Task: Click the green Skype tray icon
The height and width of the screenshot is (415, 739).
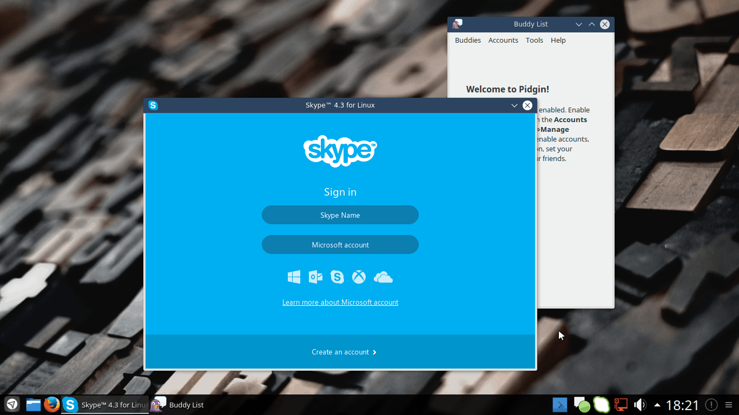Action: (x=602, y=404)
